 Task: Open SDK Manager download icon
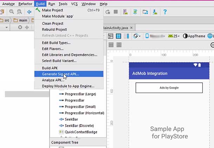click(x=155, y=12)
